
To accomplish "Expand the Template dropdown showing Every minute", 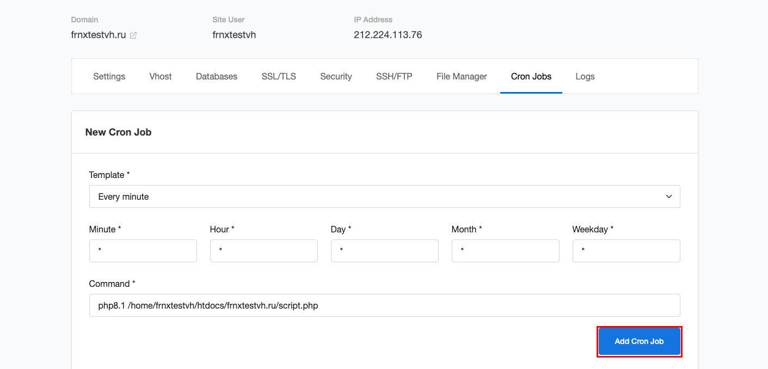I will (385, 196).
